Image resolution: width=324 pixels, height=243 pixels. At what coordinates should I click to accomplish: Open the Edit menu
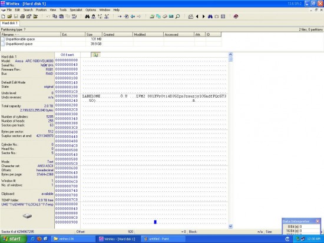[x=17, y=10]
